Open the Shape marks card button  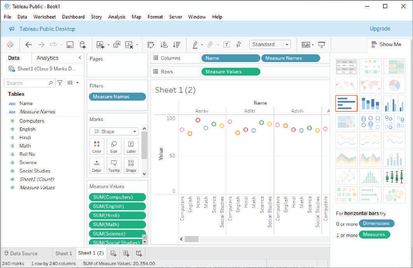tap(131, 166)
